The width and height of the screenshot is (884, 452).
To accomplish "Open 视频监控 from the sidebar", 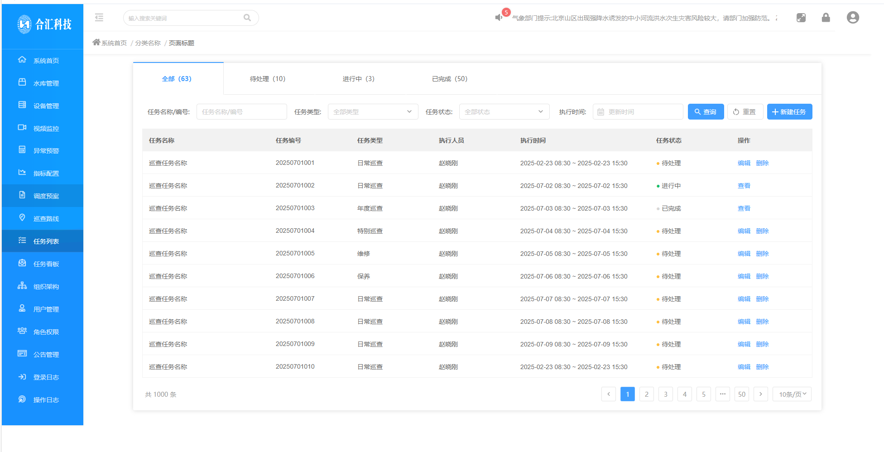I will 46,128.
